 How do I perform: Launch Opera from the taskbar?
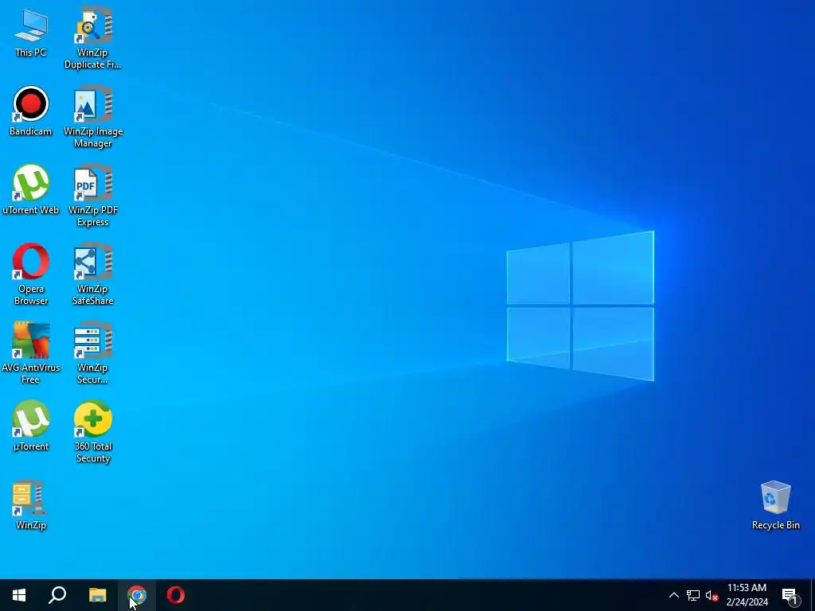pos(176,595)
